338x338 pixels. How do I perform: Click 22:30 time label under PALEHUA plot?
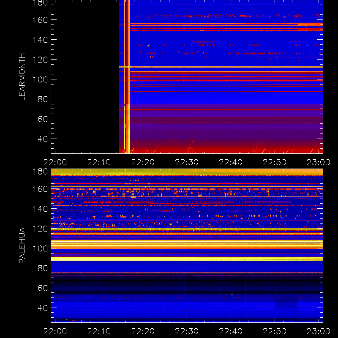click(187, 331)
